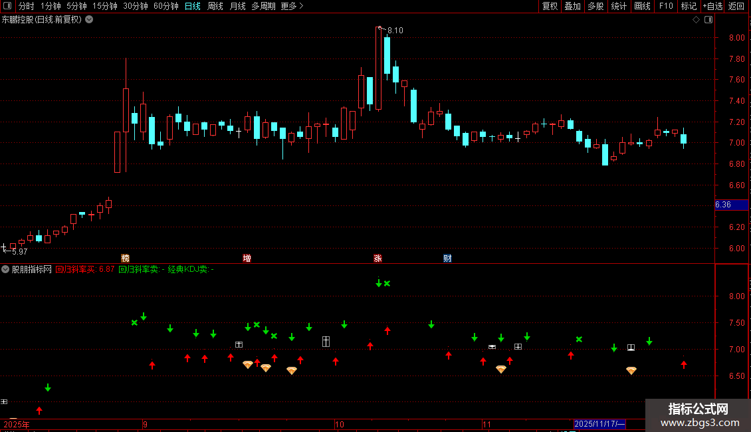Click the tall white grid marker near late September

pyautogui.click(x=326, y=342)
